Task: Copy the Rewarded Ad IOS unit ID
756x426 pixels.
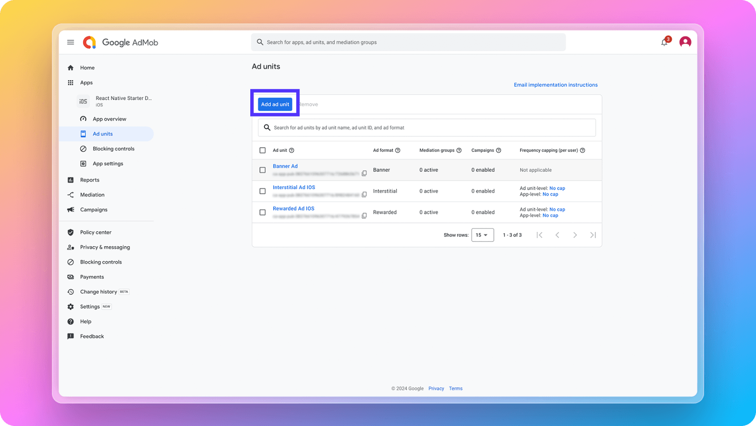Action: (x=364, y=216)
